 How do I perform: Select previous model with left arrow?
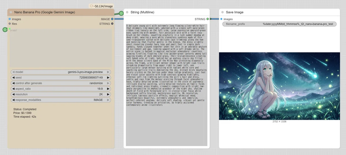[13, 72]
